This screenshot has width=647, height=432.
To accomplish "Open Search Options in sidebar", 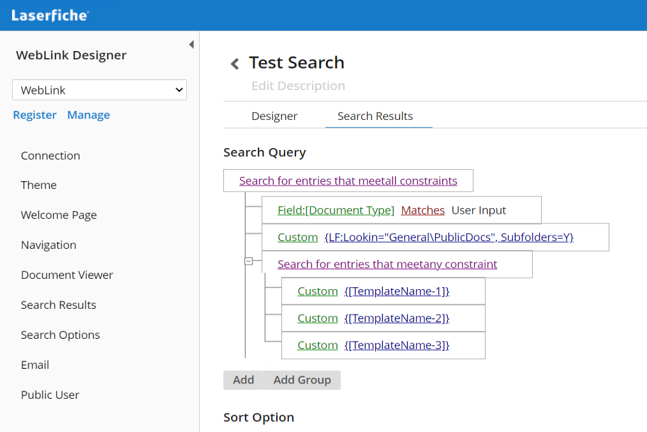I will tap(60, 335).
